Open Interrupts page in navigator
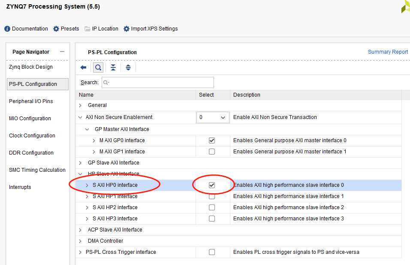This screenshot has width=410, height=265. (20, 187)
